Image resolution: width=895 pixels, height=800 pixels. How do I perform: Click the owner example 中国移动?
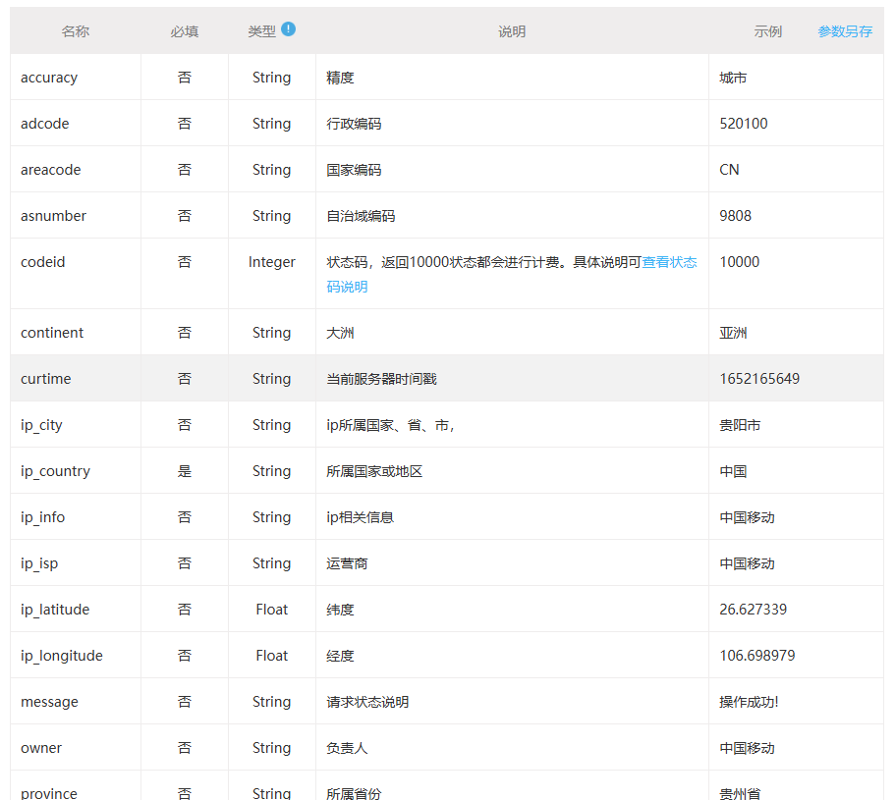click(747, 748)
